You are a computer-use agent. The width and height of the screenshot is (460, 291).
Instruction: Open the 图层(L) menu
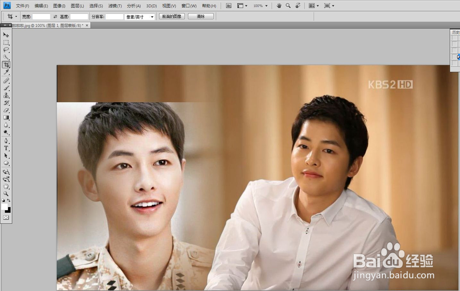click(77, 6)
